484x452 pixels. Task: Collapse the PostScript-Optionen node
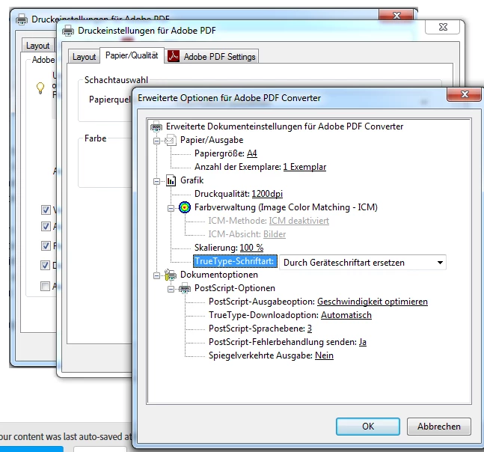pos(171,289)
